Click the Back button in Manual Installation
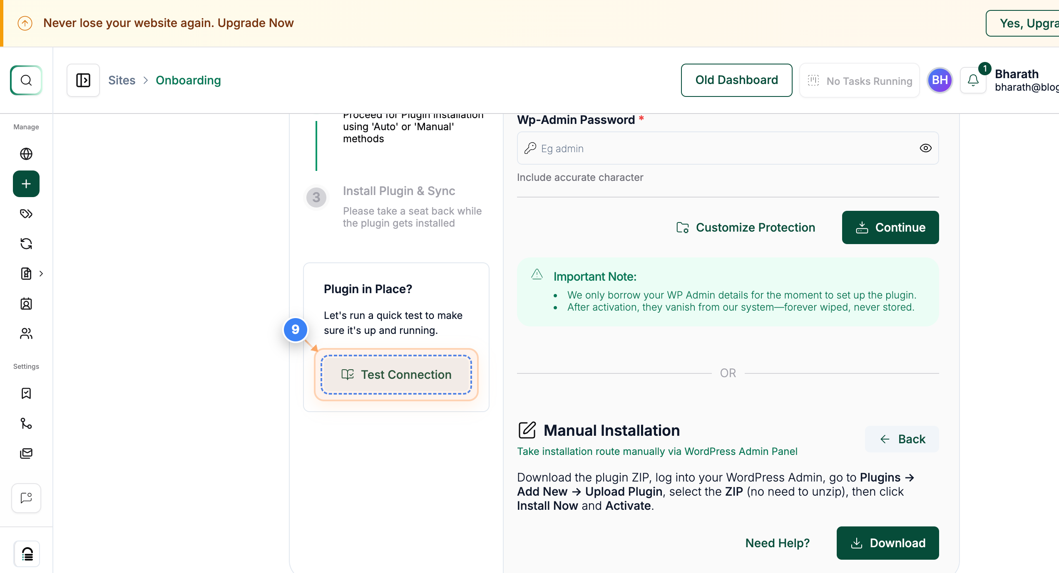This screenshot has height=573, width=1059. (x=902, y=439)
